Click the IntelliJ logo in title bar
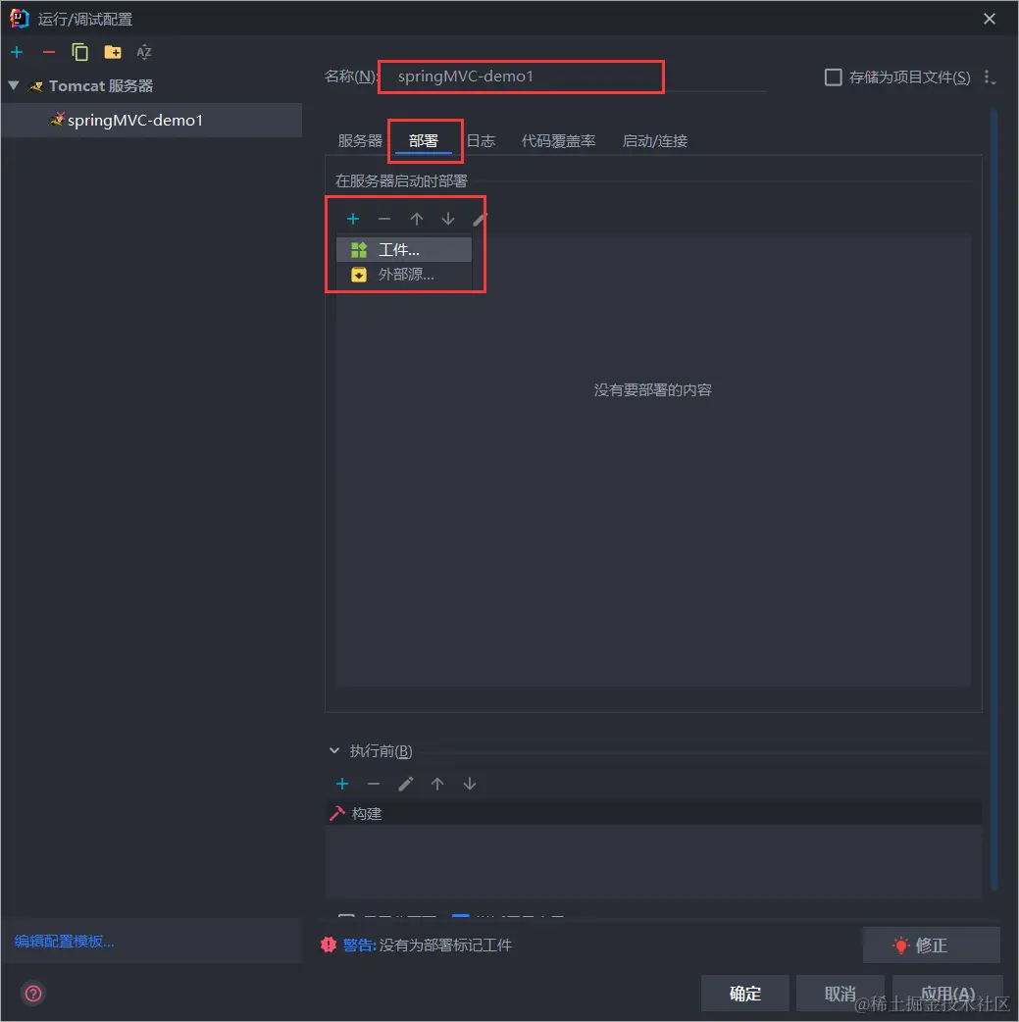 [19, 19]
